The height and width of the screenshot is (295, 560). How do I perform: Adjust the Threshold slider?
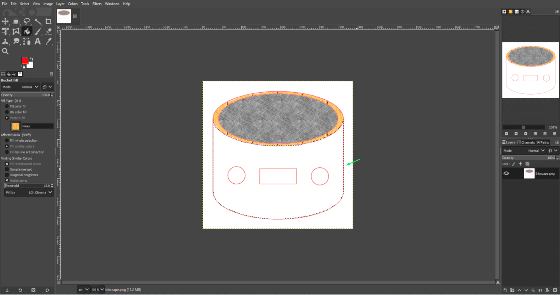(29, 186)
